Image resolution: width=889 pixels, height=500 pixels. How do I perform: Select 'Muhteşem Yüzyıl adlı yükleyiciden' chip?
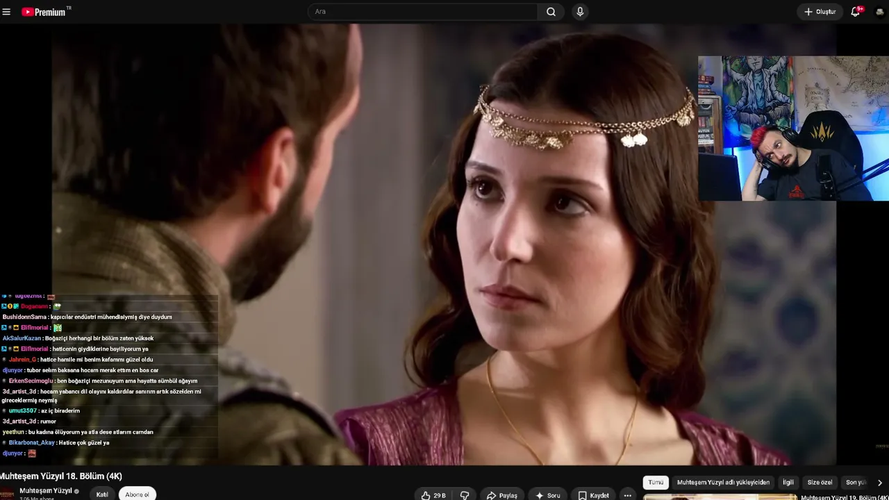724,483
